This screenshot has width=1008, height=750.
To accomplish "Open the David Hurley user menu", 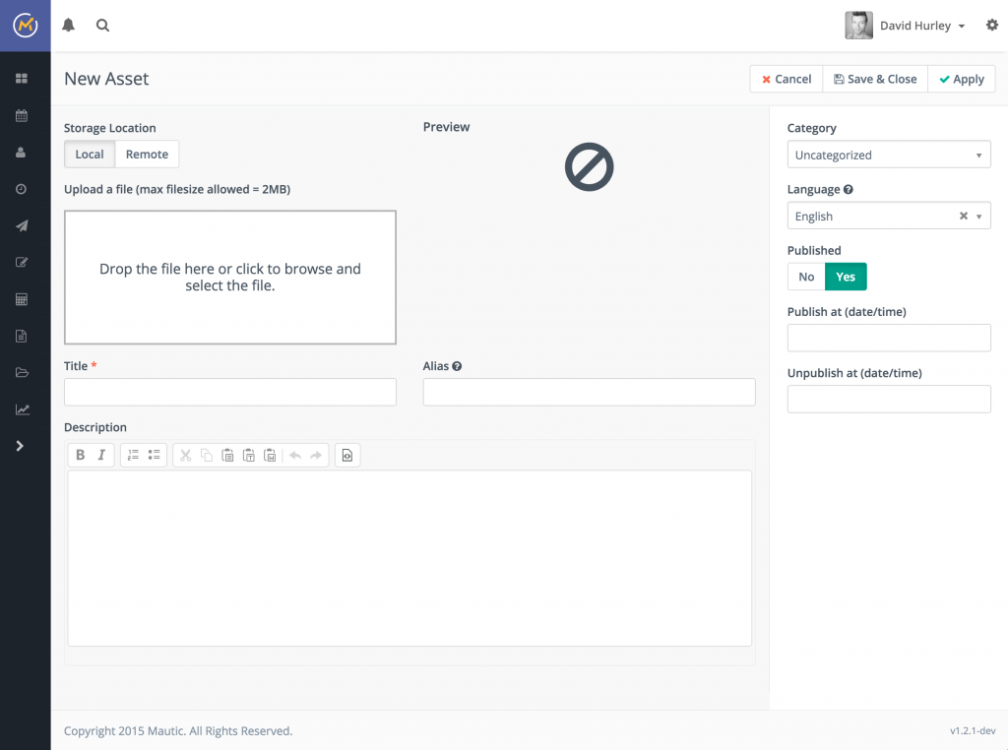I will tap(921, 26).
